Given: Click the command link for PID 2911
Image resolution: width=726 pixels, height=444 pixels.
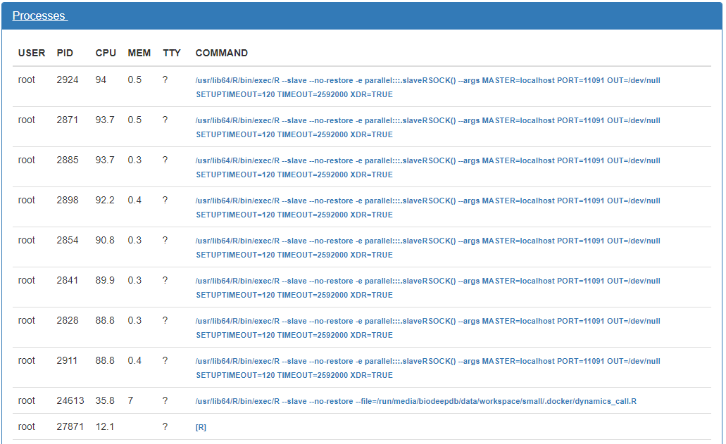Looking at the screenshot, I should (x=427, y=362).
